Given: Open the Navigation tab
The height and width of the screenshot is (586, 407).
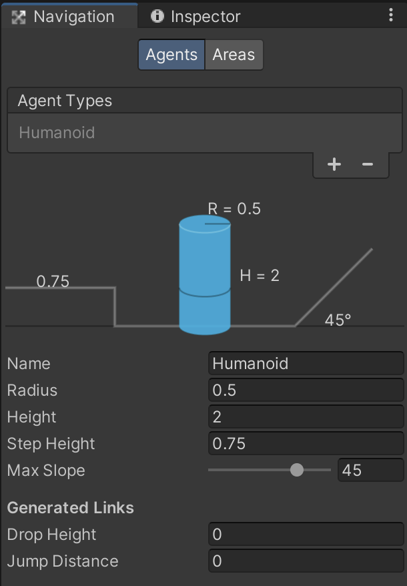Looking at the screenshot, I should 73,17.
